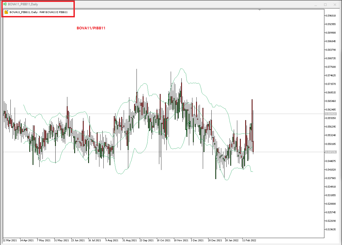Viewport: 342px width, 245px height.
Task: Click the 0.568515 price scale value
Action: tap(331, 92)
